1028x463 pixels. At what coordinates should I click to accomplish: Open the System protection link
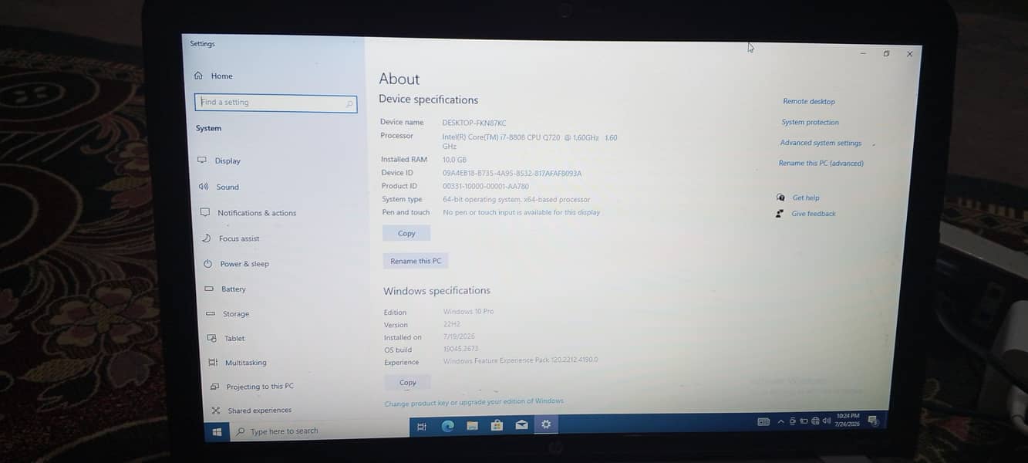click(810, 122)
